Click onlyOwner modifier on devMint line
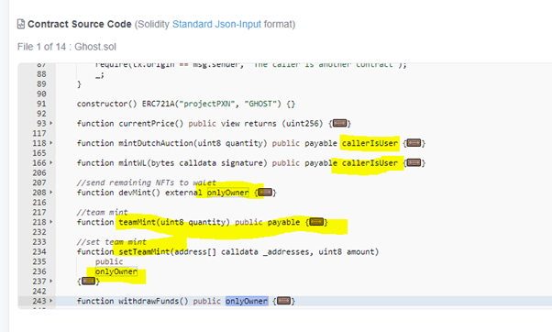 point(227,193)
